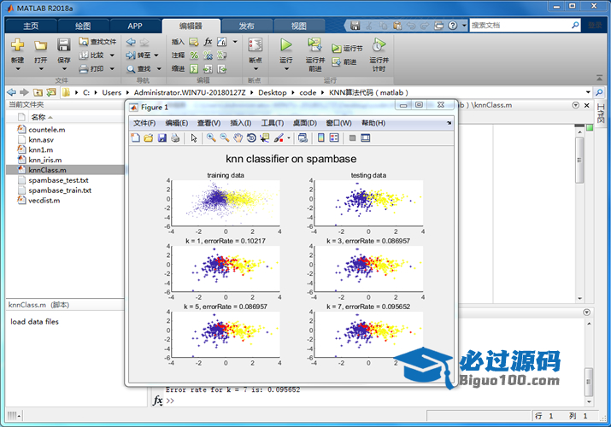Click the green Run (运行) arrow
This screenshot has height=427, width=611.
(286, 45)
